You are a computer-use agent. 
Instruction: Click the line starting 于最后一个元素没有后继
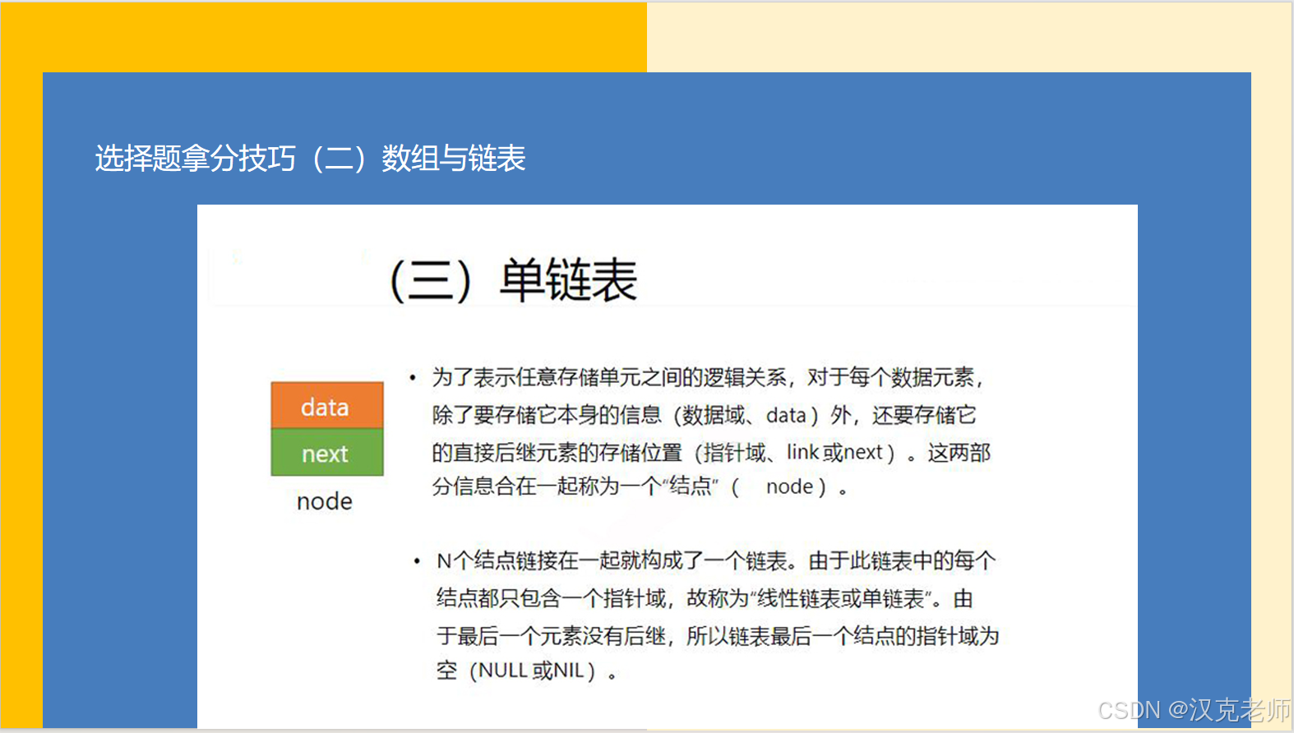point(718,635)
